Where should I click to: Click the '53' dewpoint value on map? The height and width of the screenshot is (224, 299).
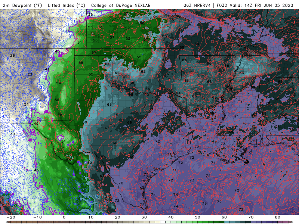pyautogui.click(x=90, y=27)
